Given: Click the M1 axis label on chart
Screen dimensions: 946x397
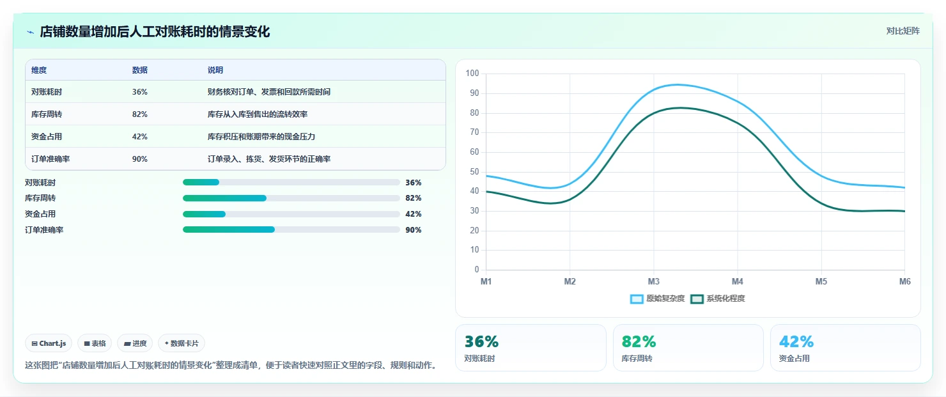Looking at the screenshot, I should [x=486, y=282].
